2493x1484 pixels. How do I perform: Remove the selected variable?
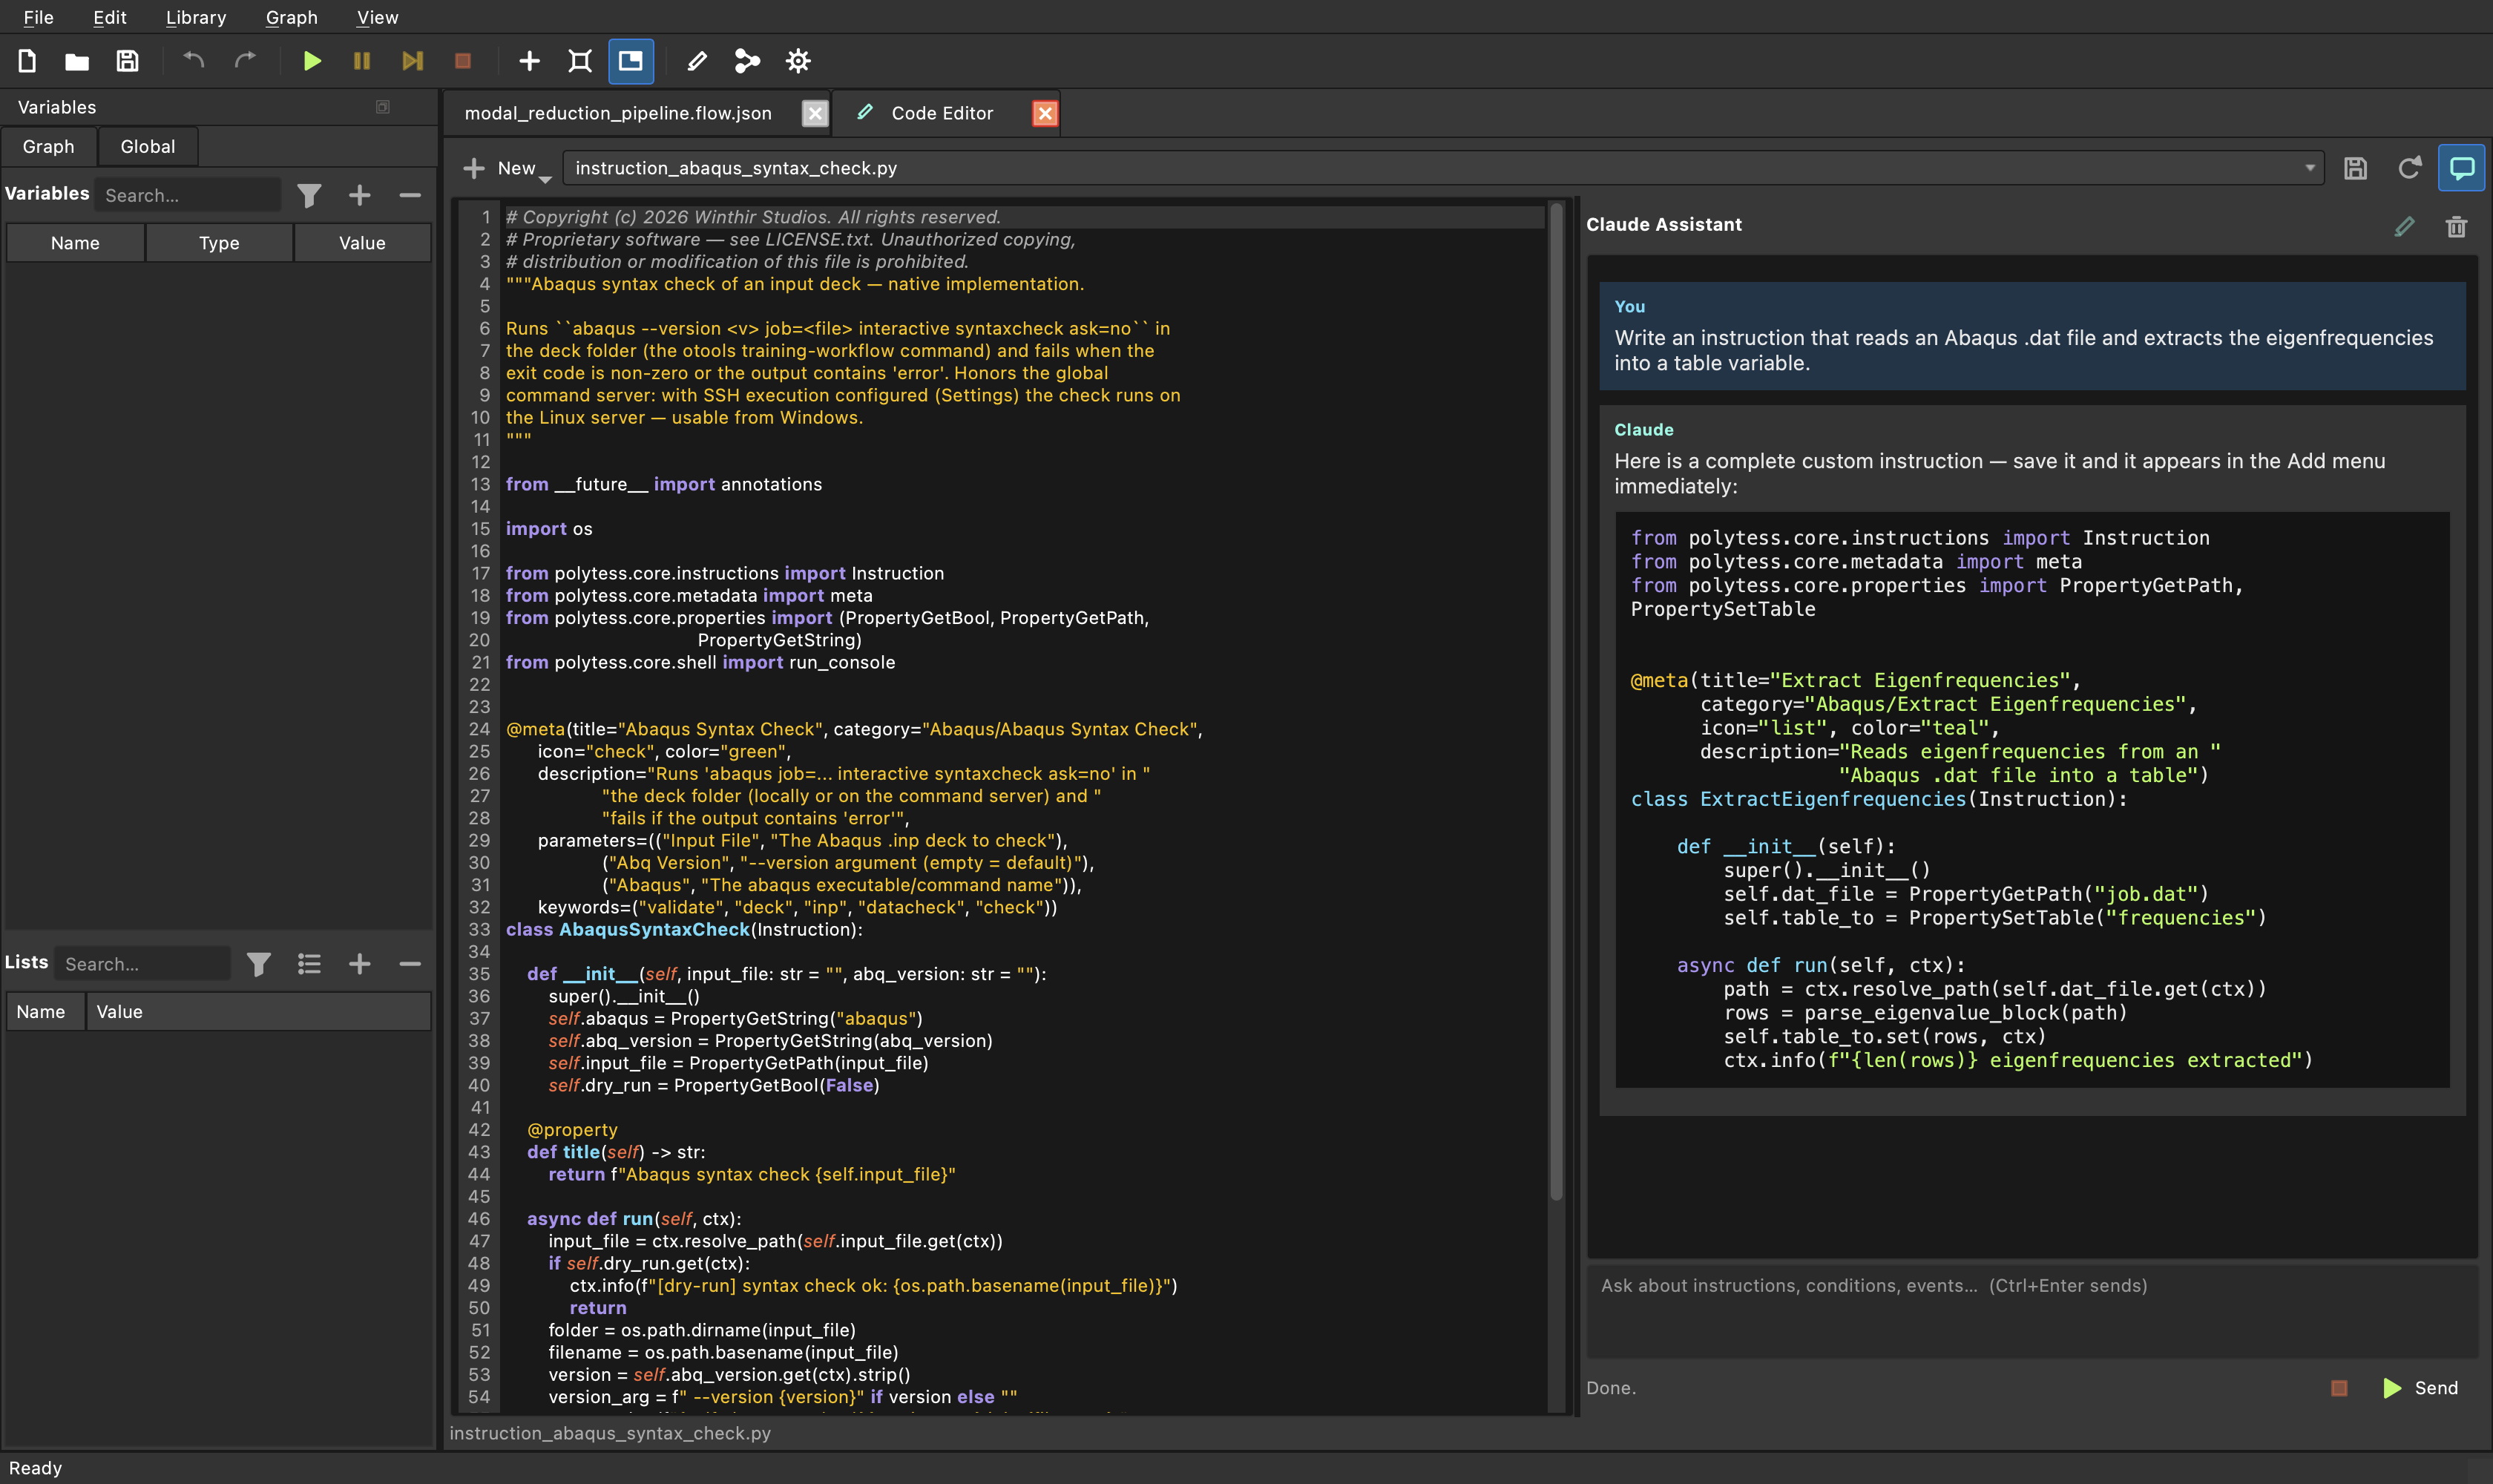pyautogui.click(x=410, y=195)
